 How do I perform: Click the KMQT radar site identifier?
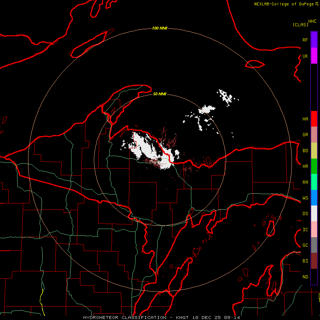(182, 318)
